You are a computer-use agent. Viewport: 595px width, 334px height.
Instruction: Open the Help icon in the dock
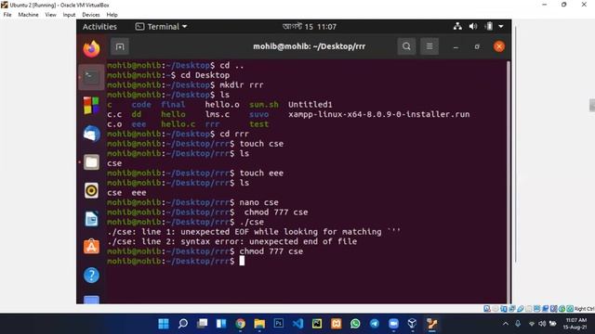pyautogui.click(x=91, y=276)
